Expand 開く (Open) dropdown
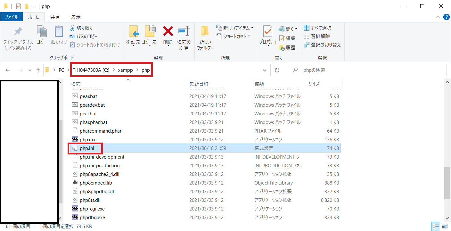Screen dimensions: 451x231 pos(288,29)
